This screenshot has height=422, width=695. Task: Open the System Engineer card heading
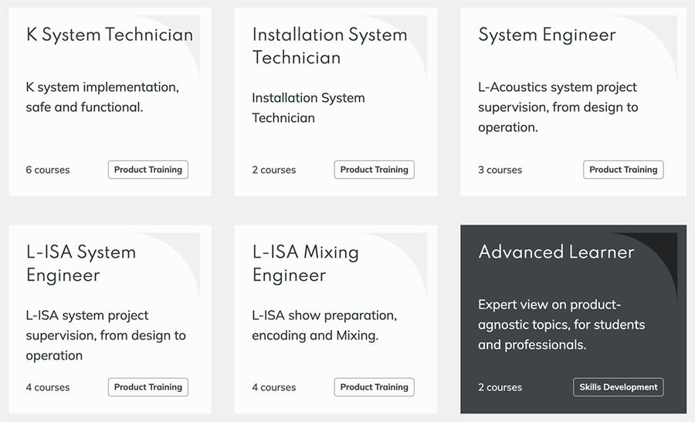[x=547, y=35]
